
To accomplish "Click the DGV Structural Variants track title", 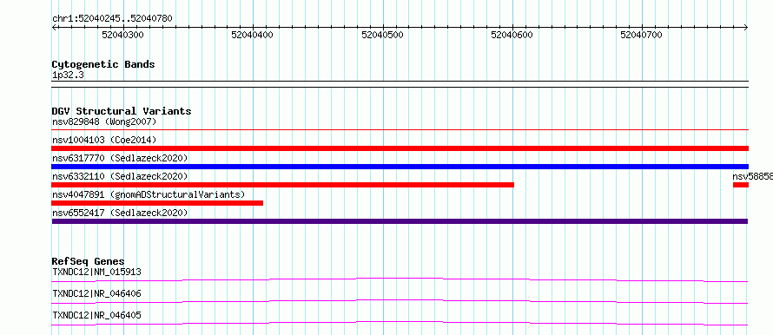I will (122, 111).
